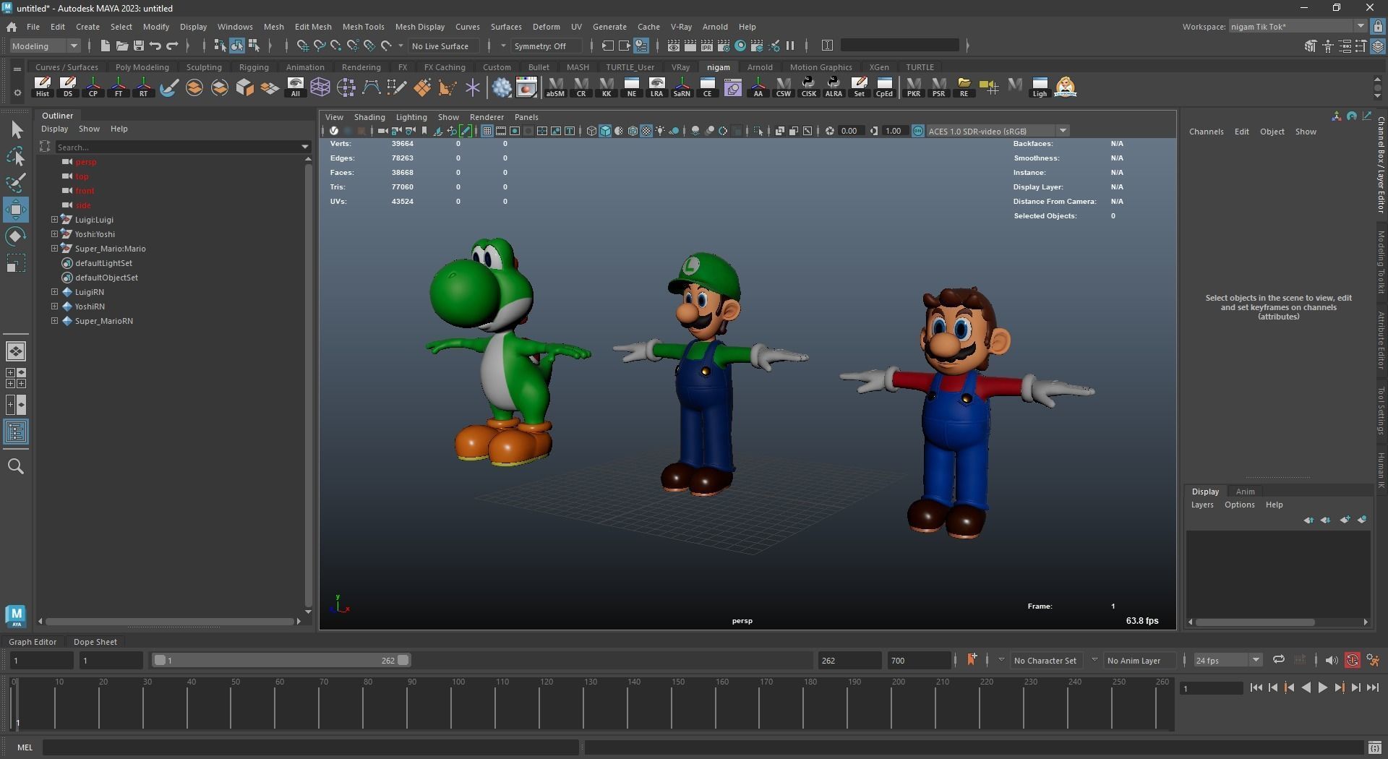Click the PKR shelf button
This screenshot has width=1388, height=759.
tap(914, 87)
